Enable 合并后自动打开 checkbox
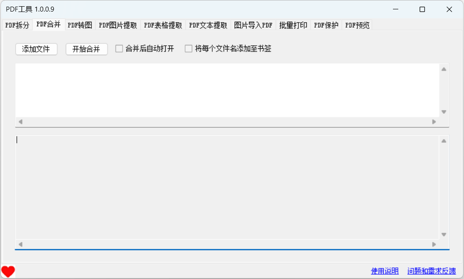This screenshot has height=279, width=464. coord(119,48)
